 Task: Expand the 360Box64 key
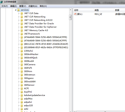coord(19,61)
